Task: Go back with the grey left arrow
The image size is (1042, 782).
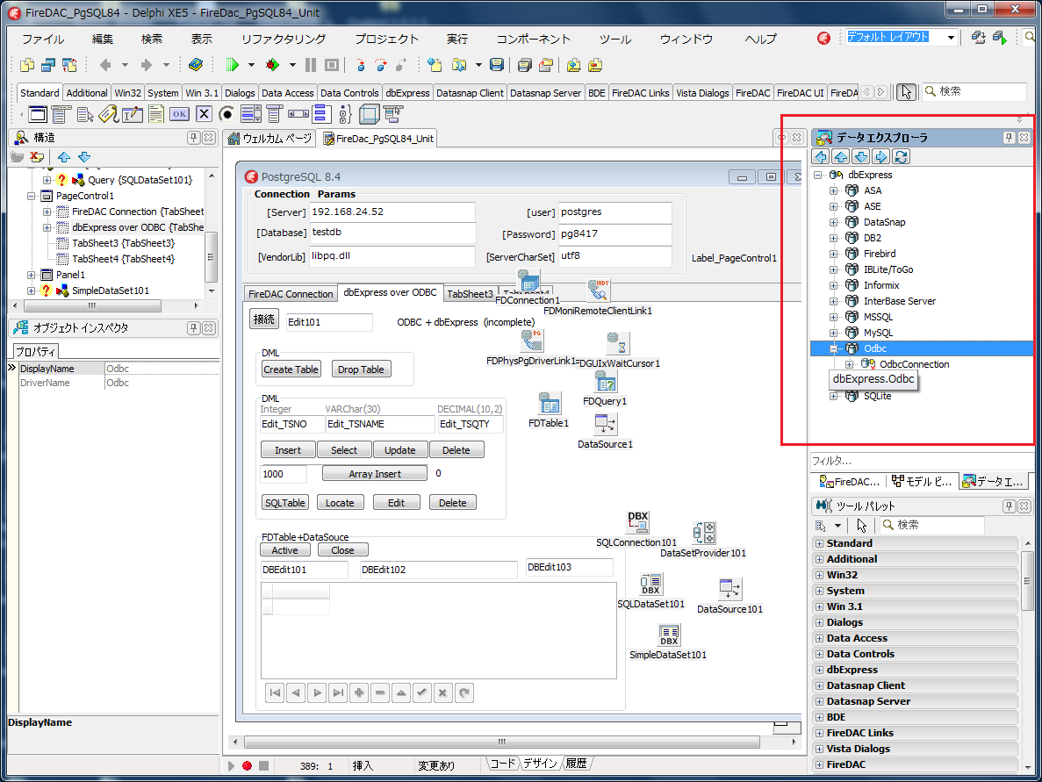Action: coord(105,65)
